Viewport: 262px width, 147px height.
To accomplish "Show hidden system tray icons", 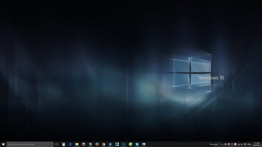I will click(x=222, y=144).
